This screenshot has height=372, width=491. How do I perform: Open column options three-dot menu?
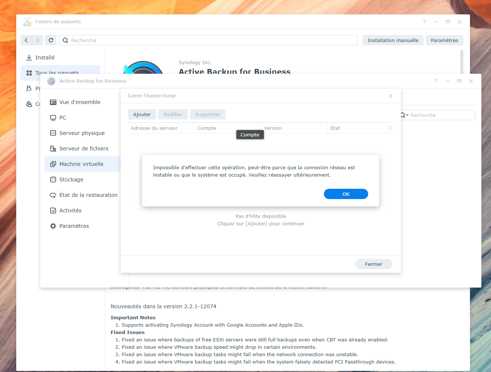pyautogui.click(x=391, y=128)
